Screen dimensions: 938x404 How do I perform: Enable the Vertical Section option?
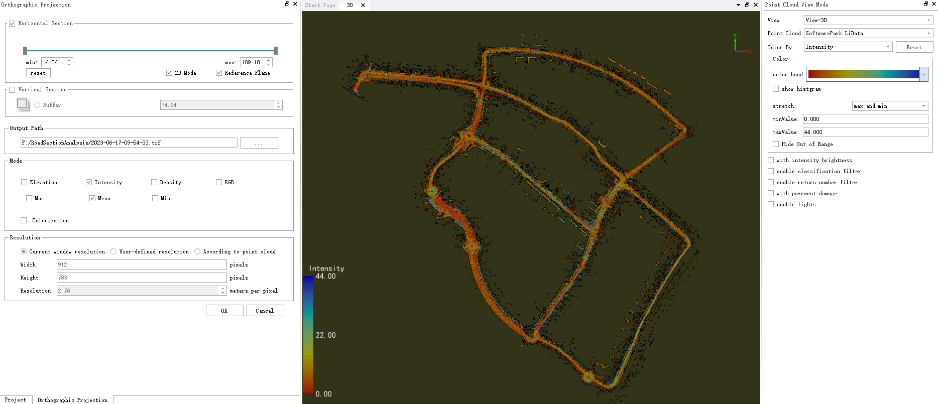click(x=12, y=90)
